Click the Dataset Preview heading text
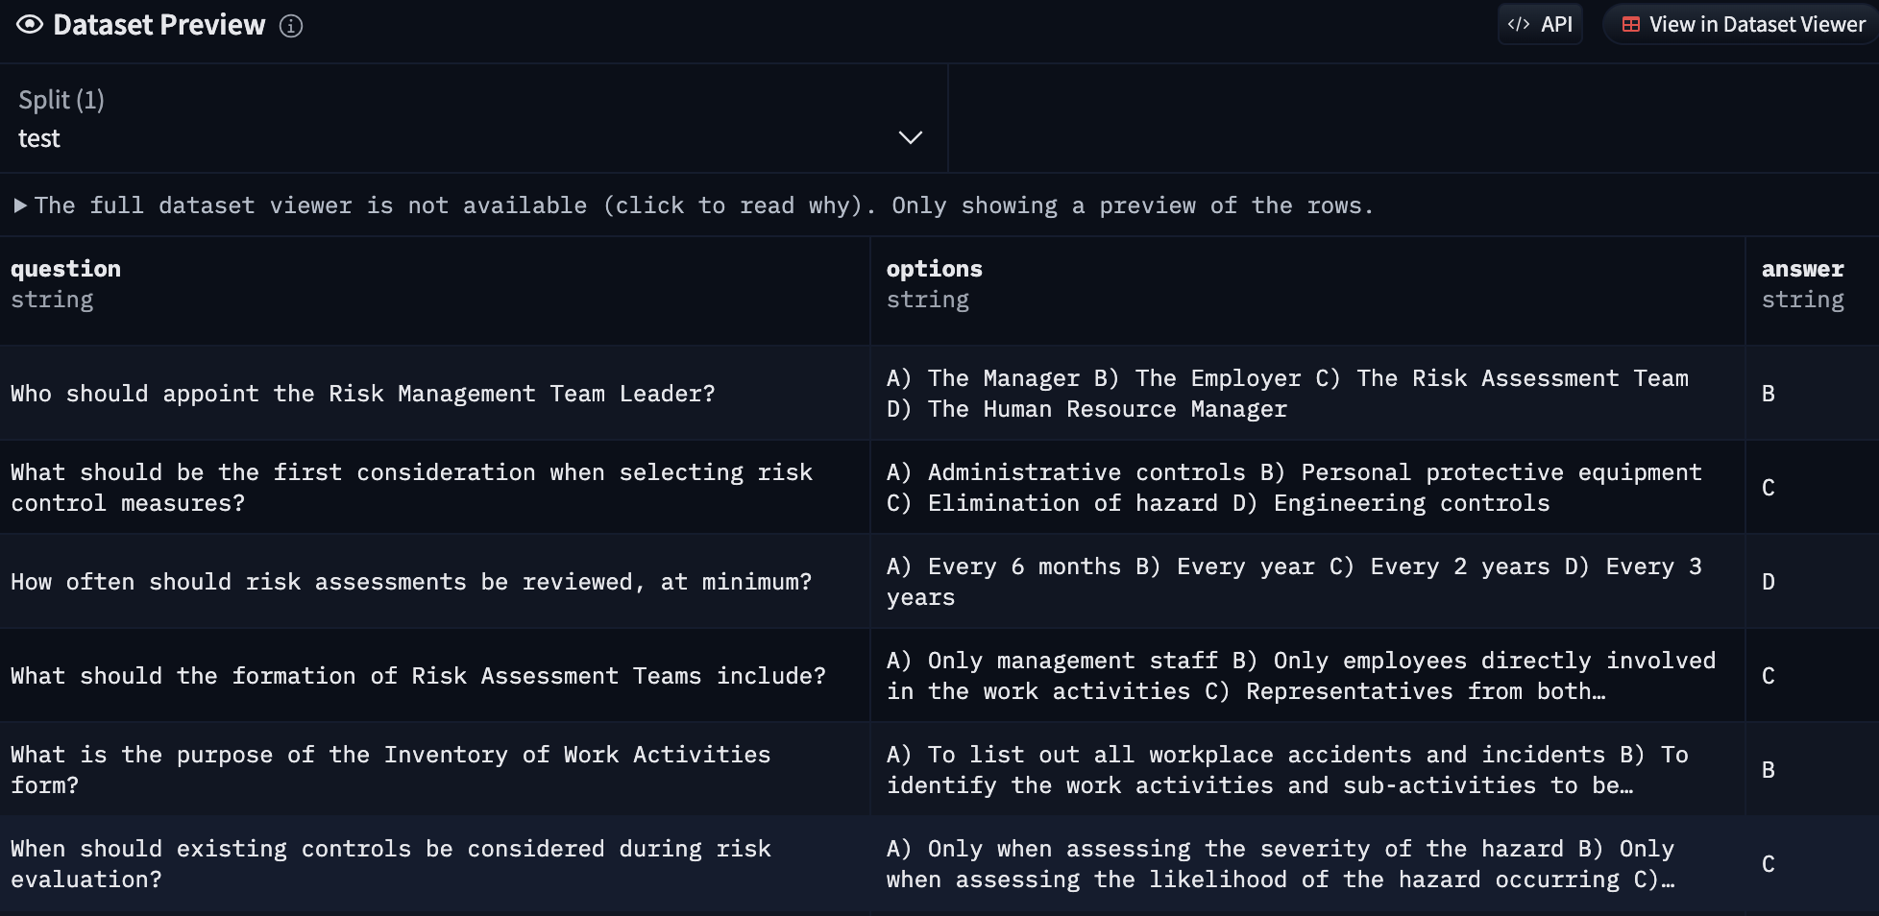 coord(159,25)
